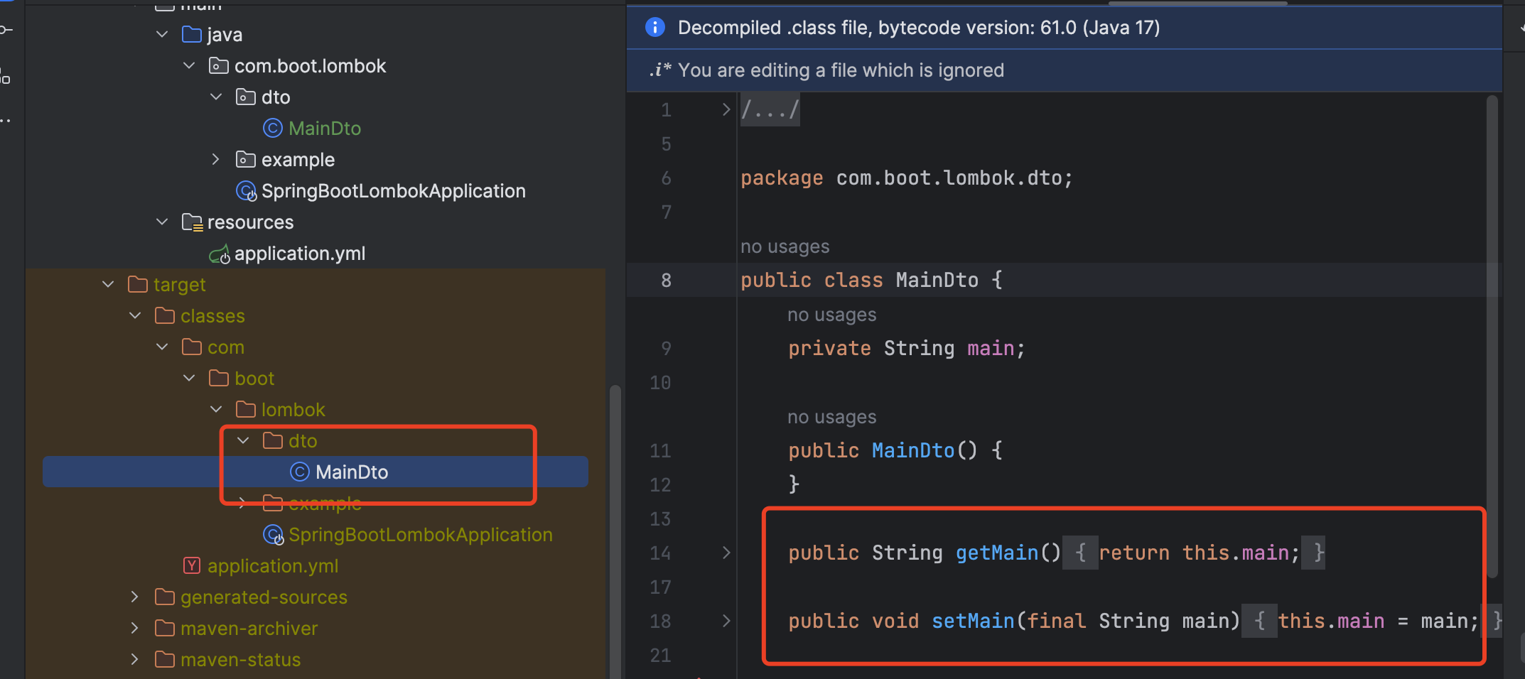Image resolution: width=1525 pixels, height=679 pixels.
Task: Collapse the target folder
Action: pyautogui.click(x=108, y=284)
